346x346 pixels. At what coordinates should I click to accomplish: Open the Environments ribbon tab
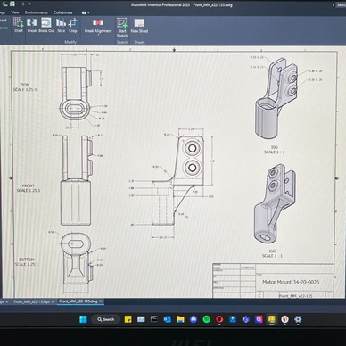click(x=37, y=12)
